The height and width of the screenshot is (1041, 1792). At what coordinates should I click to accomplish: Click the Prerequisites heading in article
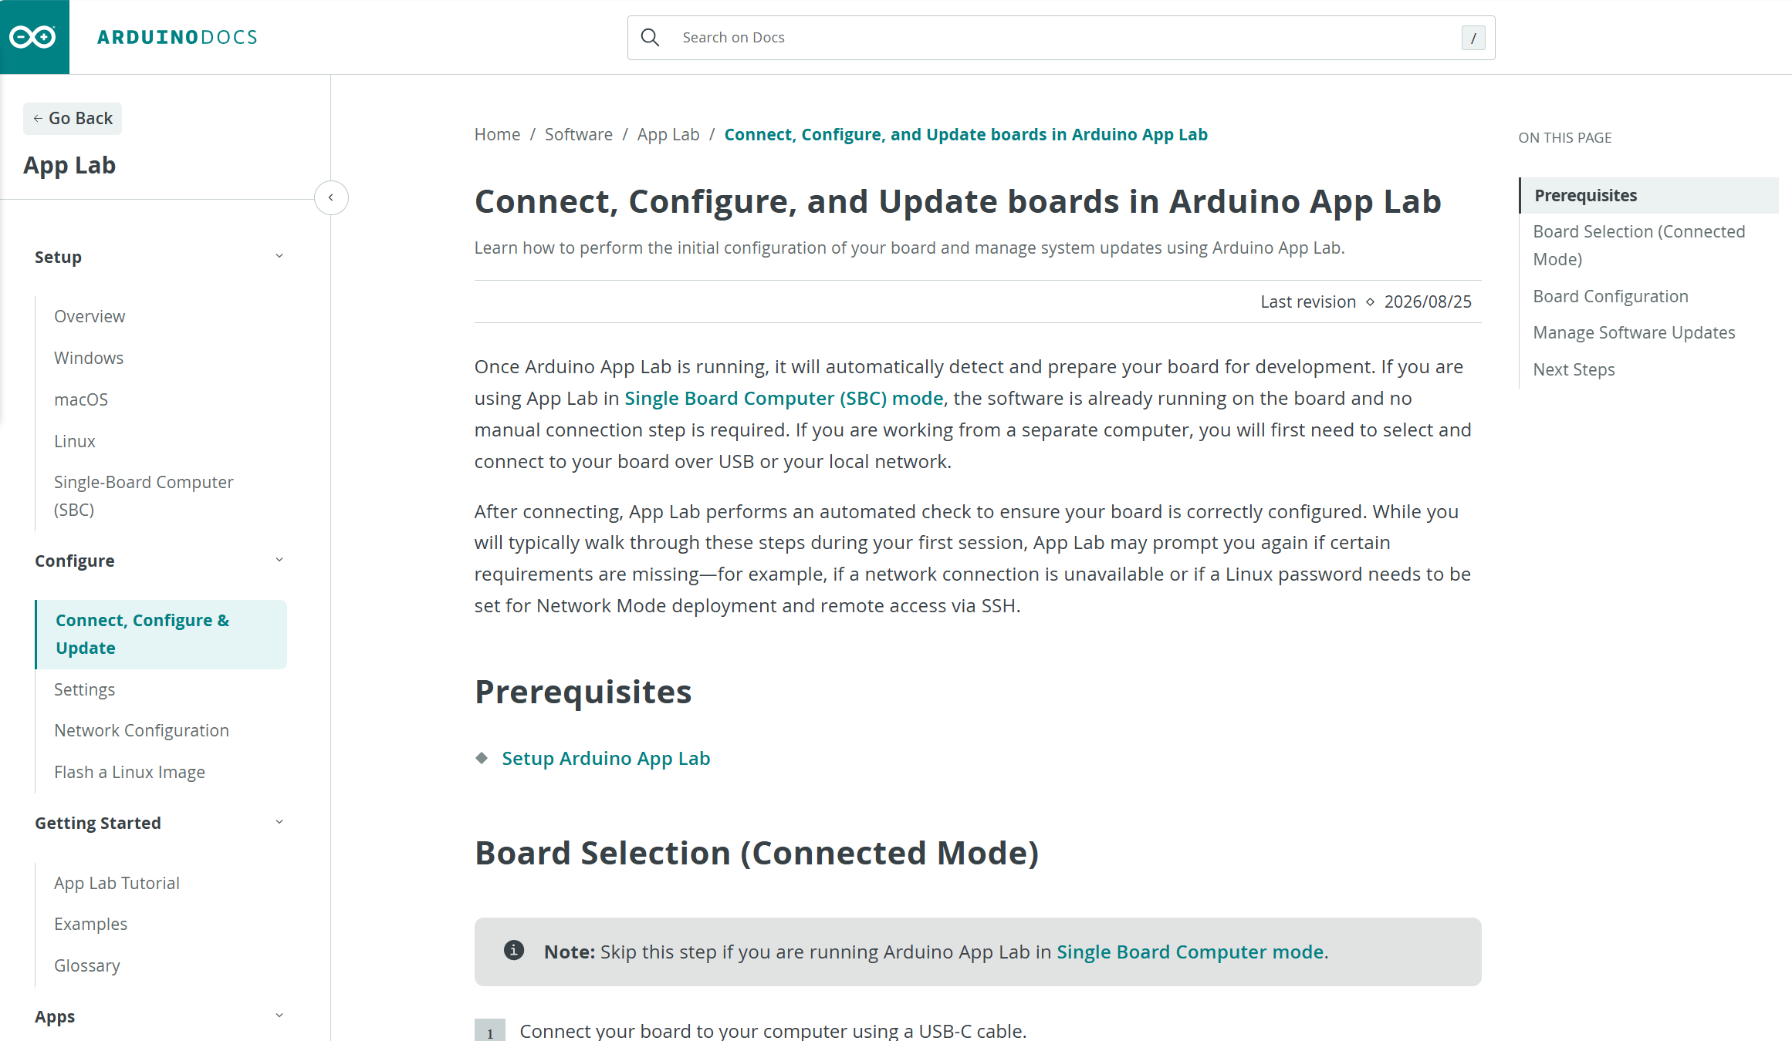click(583, 692)
